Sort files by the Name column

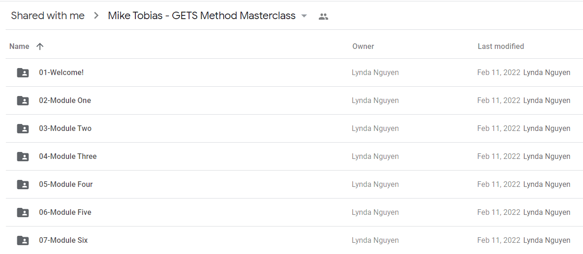pos(19,46)
